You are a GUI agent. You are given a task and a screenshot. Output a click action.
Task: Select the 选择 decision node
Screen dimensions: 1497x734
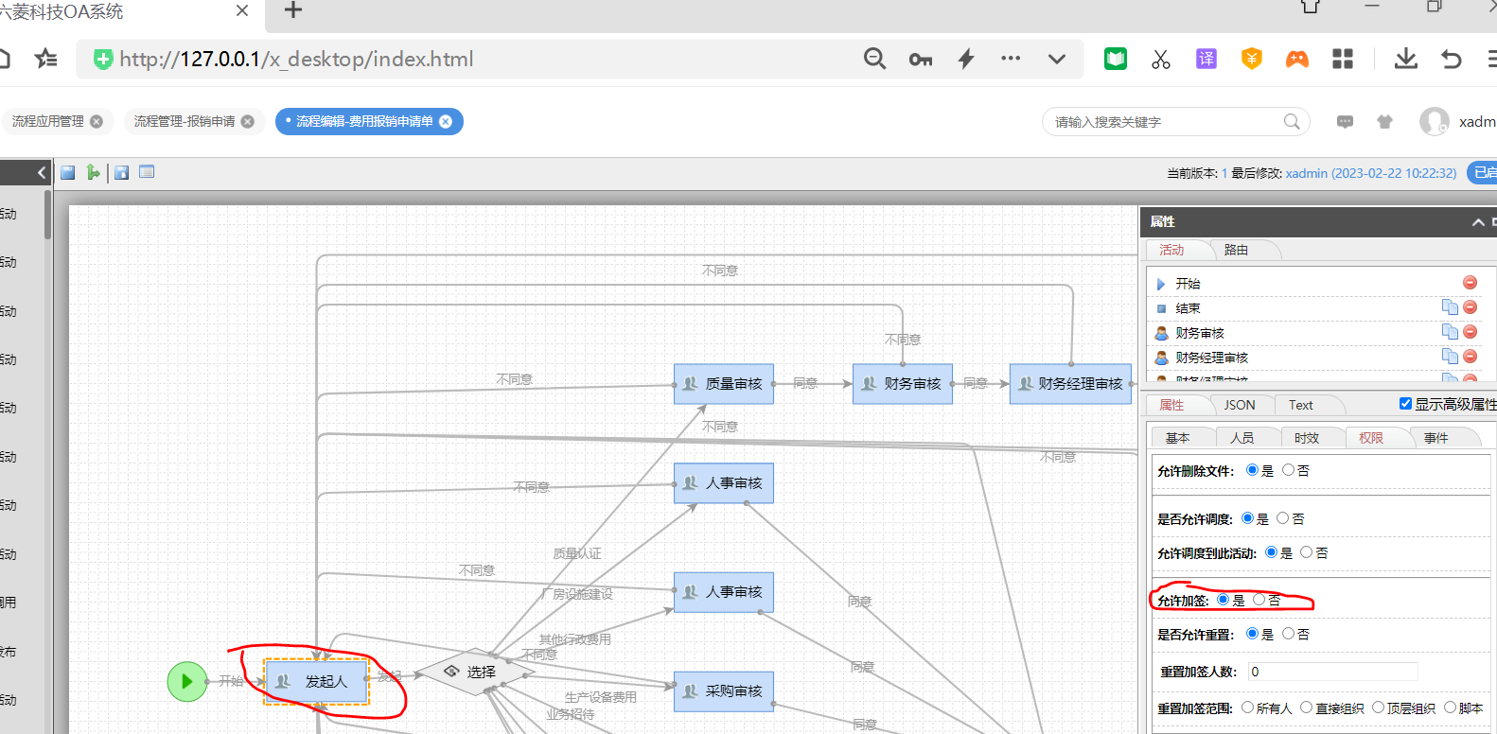coord(475,671)
